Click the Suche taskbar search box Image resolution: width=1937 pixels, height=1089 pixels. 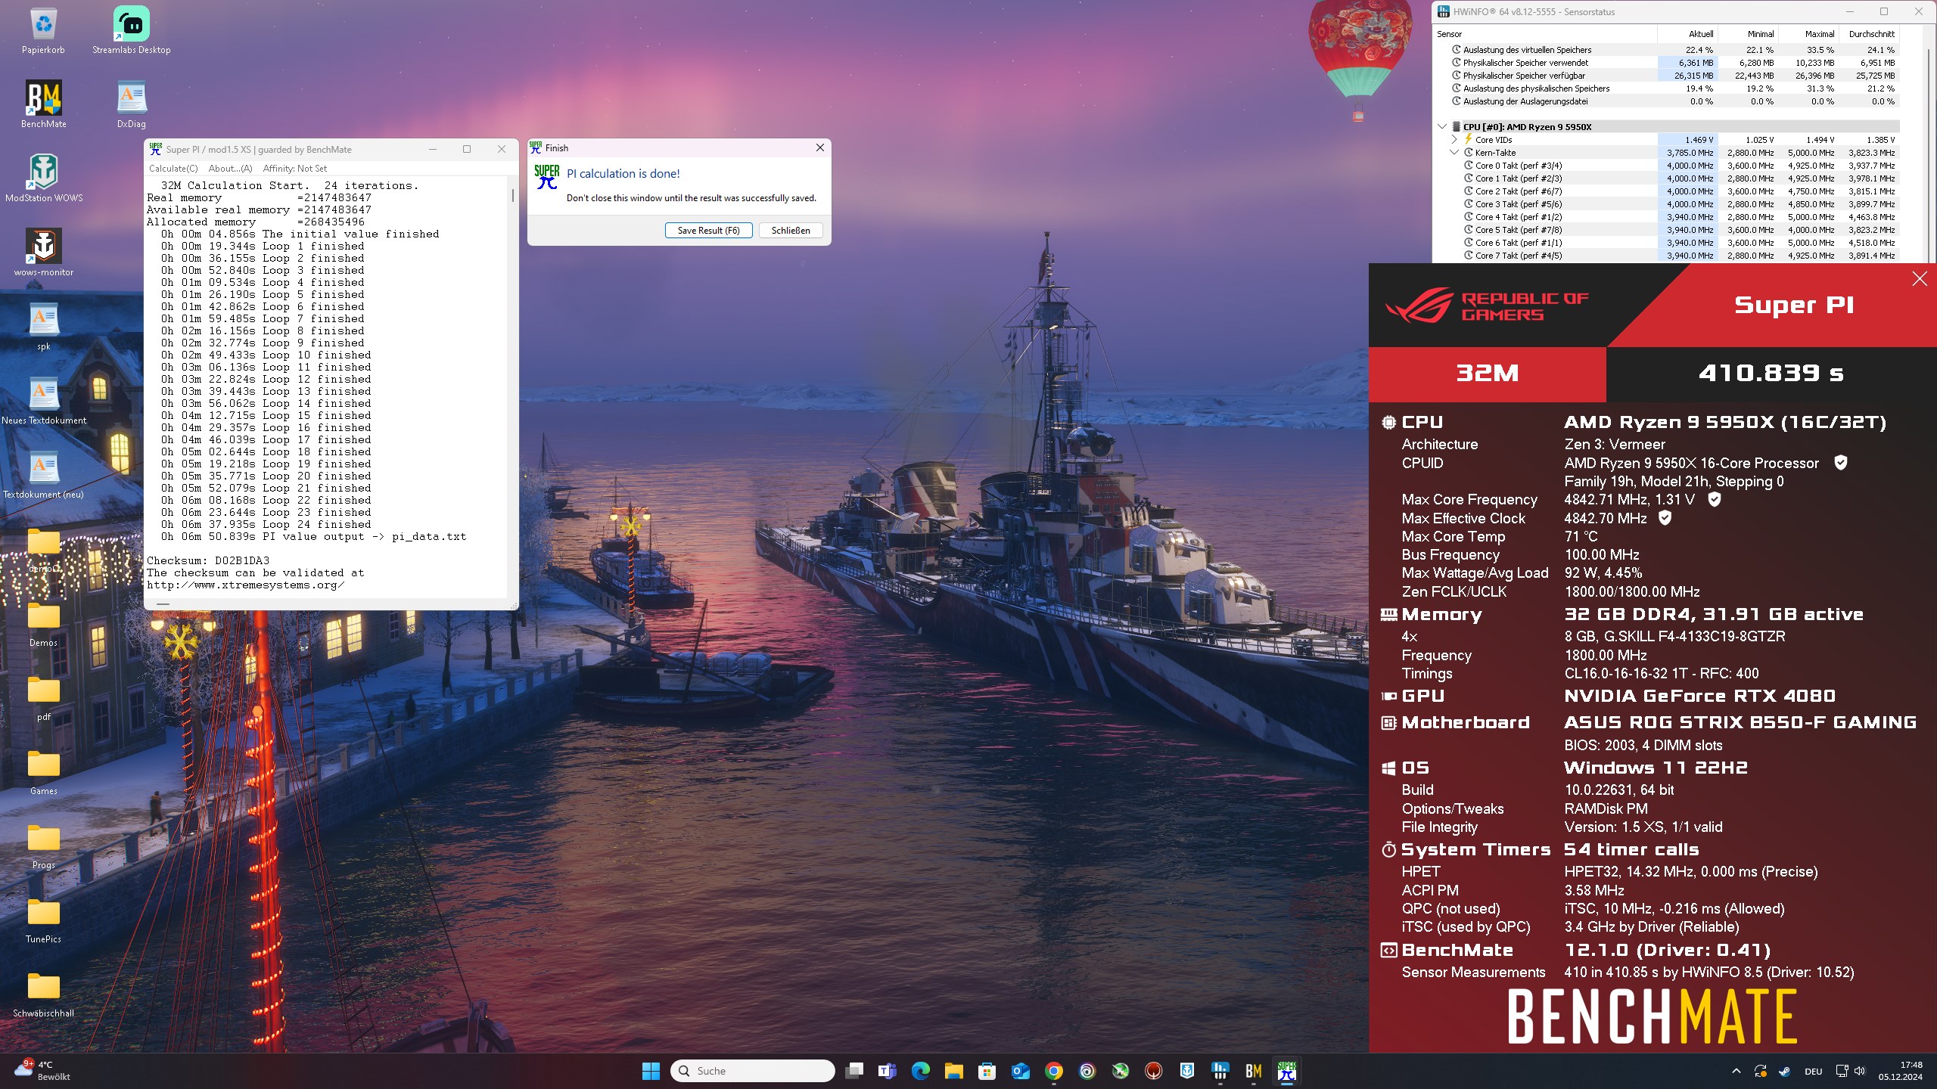753,1071
